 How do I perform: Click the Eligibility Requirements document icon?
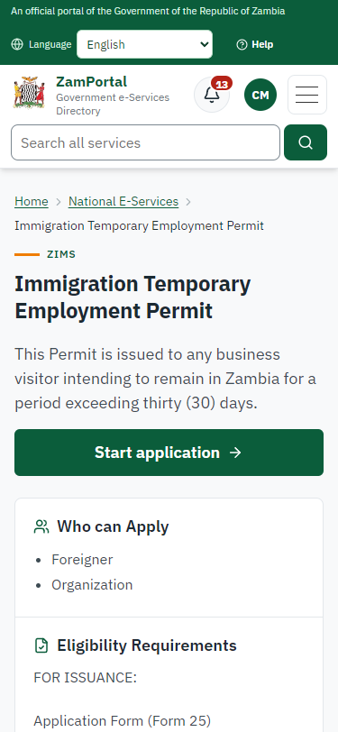[41, 645]
